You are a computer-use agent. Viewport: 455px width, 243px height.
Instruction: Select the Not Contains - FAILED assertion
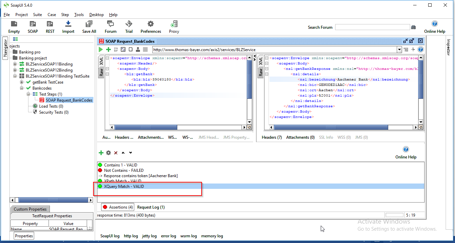124,170
